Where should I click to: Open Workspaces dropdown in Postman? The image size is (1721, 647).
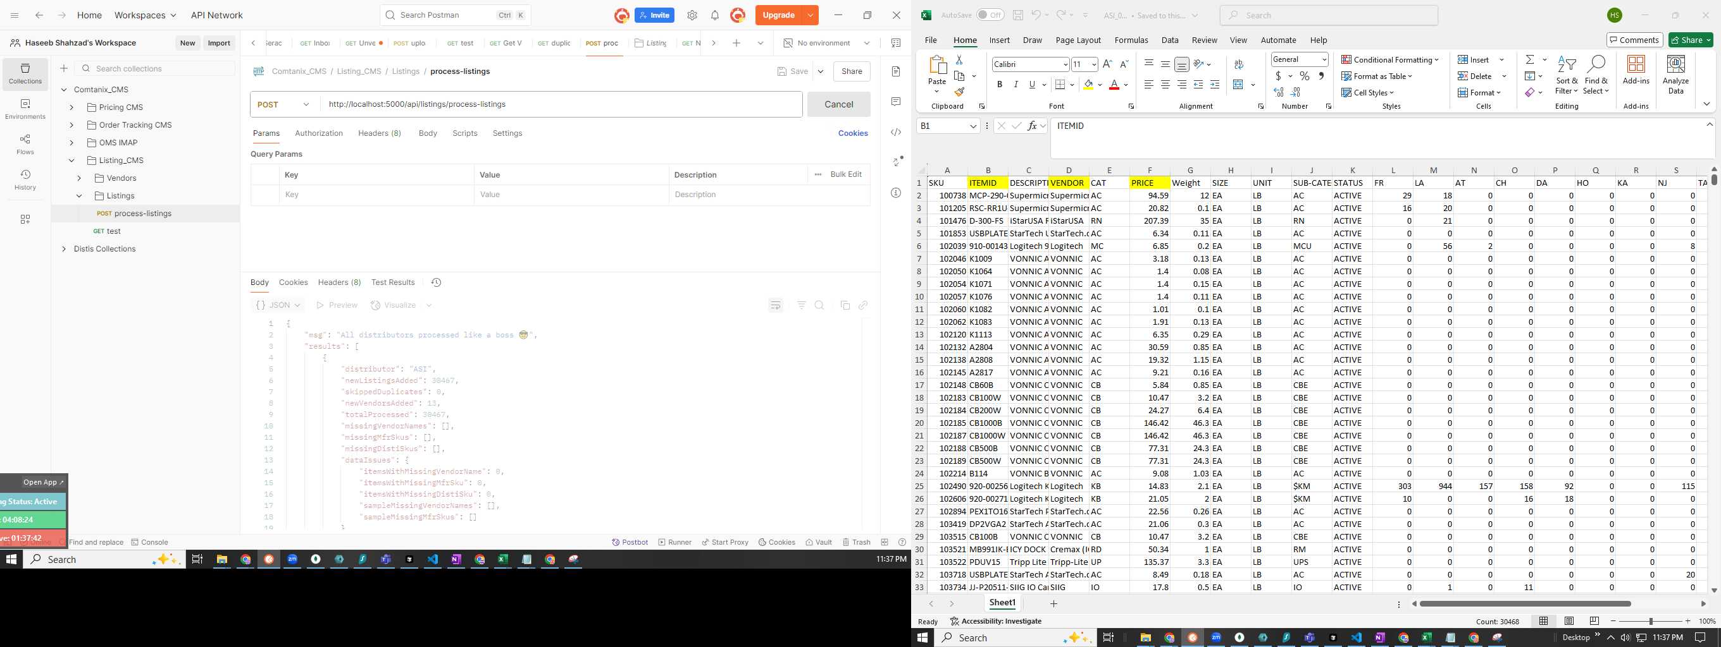click(145, 15)
